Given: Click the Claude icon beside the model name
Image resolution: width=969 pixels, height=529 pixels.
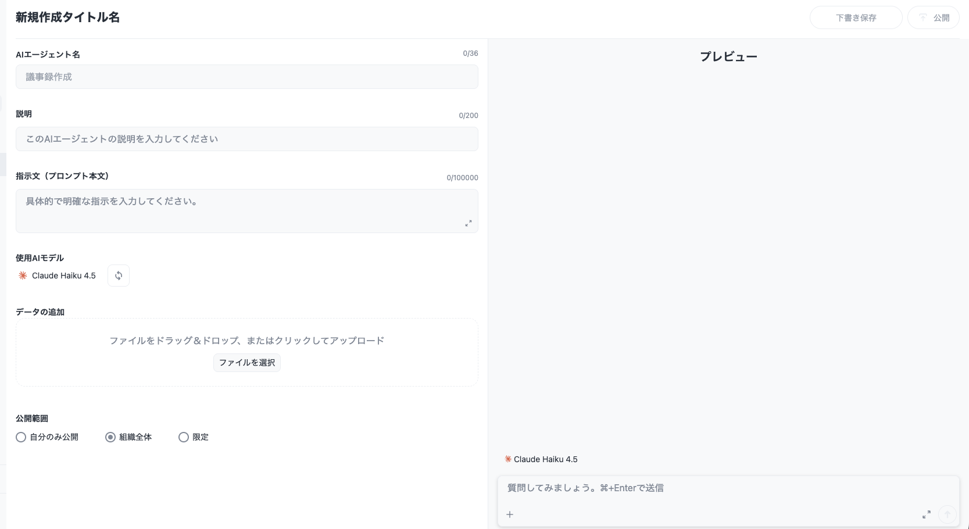Looking at the screenshot, I should (x=23, y=276).
